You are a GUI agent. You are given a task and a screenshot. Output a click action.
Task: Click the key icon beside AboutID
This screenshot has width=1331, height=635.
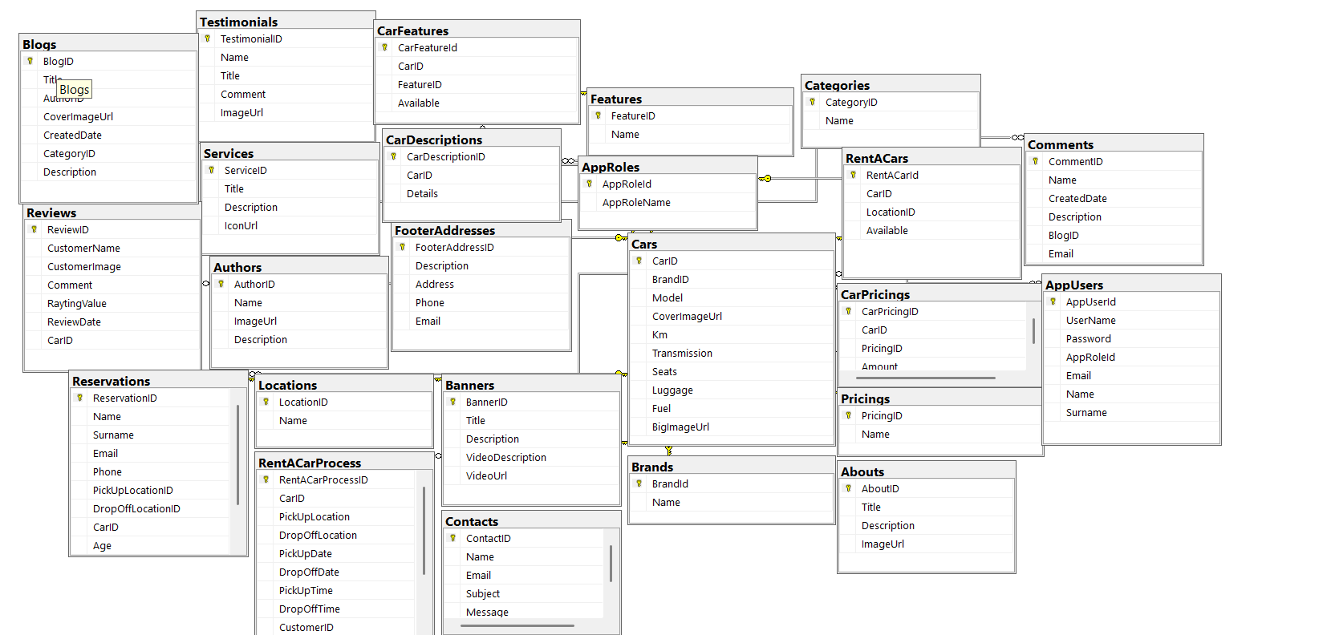(849, 488)
